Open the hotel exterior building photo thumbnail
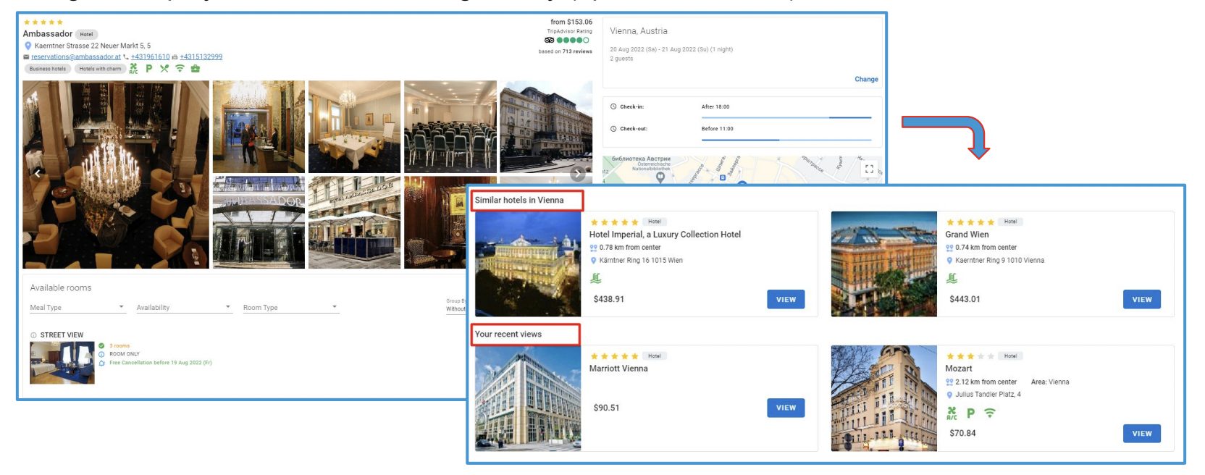 tap(546, 127)
